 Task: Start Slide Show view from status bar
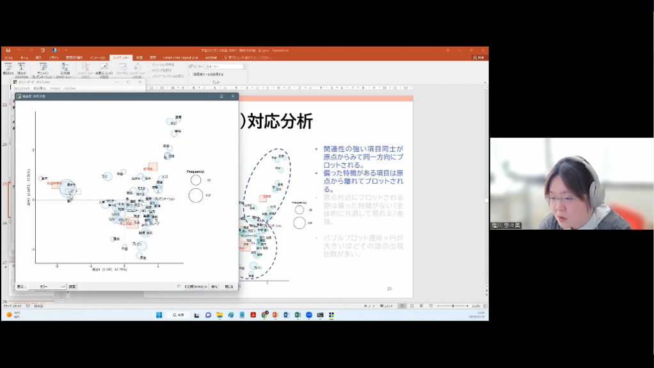tap(431, 306)
